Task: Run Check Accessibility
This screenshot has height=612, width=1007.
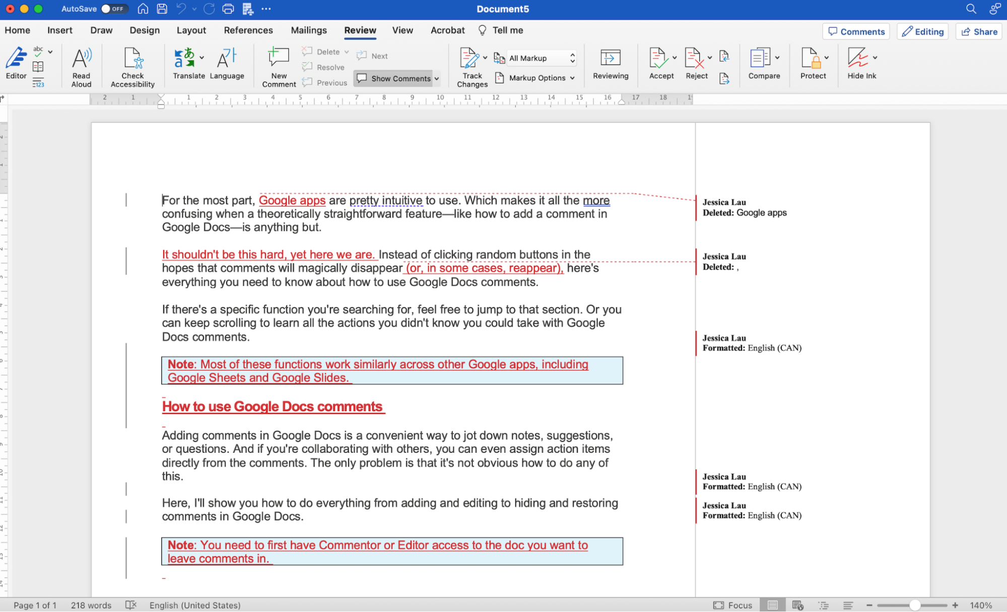Action: coord(132,67)
